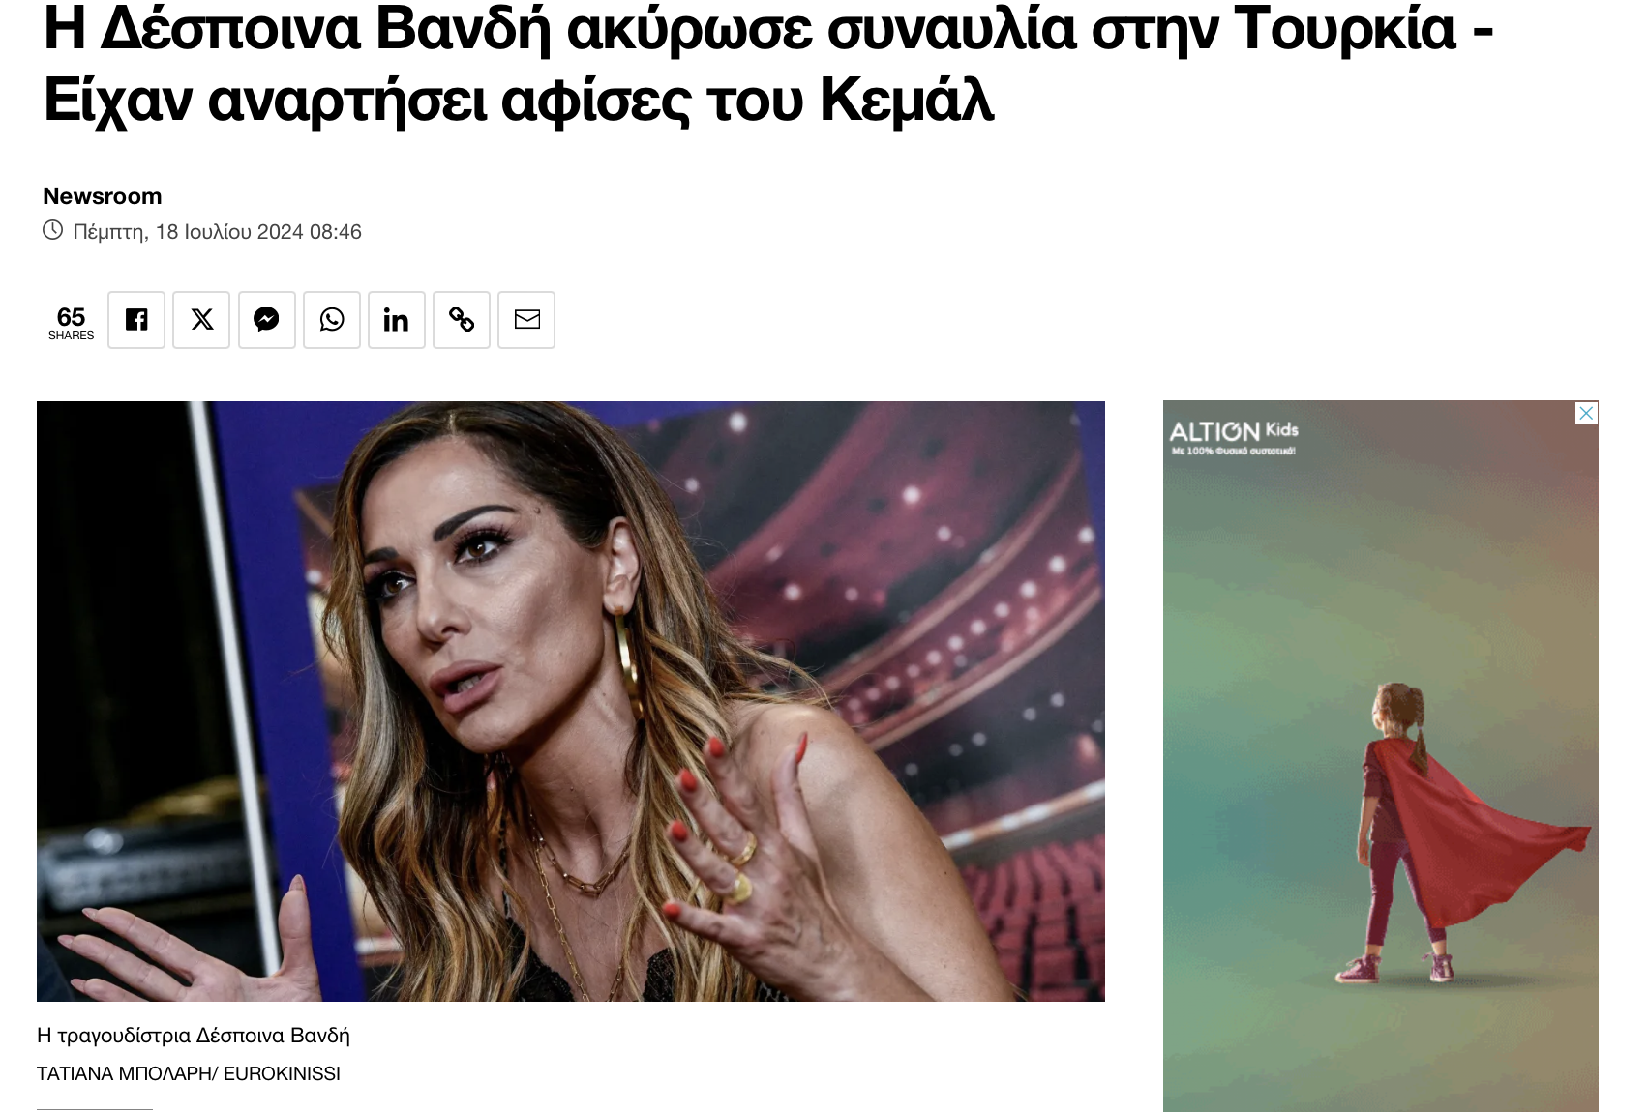Click the Newsroom author name

pos(103,196)
